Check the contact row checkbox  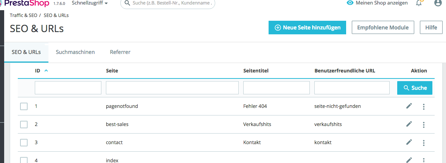point(24,143)
